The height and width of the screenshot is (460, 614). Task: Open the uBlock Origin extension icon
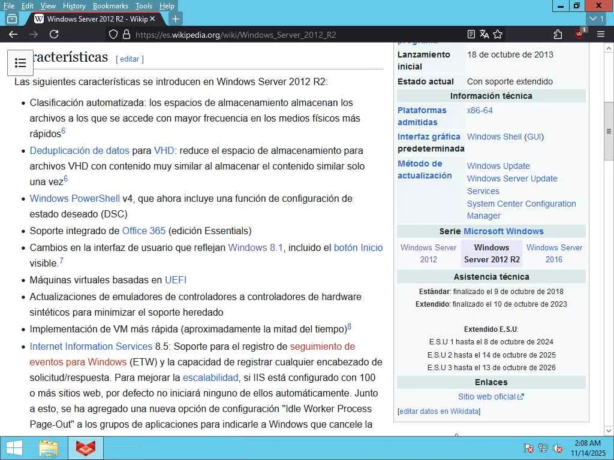[580, 34]
